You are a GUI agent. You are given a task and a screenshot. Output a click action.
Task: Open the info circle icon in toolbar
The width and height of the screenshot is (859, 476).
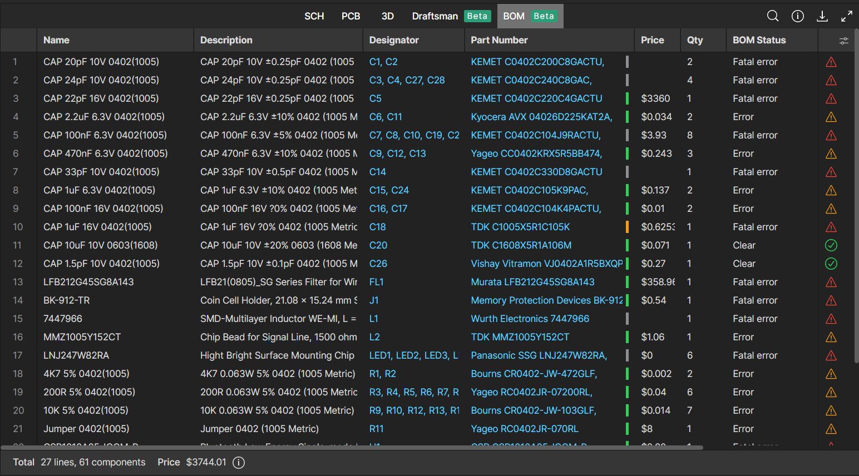[x=797, y=16]
